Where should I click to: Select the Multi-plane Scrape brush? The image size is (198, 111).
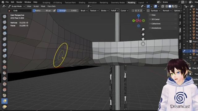[4, 90]
